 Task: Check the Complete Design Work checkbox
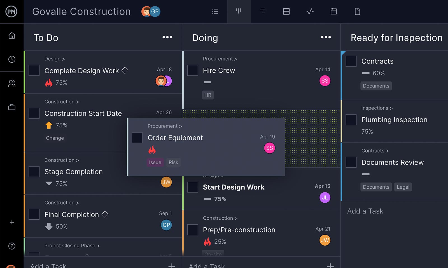tap(34, 70)
